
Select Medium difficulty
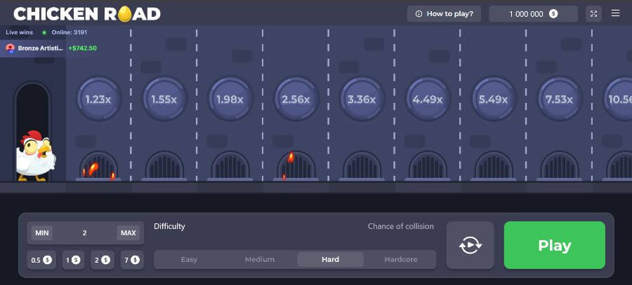260,260
